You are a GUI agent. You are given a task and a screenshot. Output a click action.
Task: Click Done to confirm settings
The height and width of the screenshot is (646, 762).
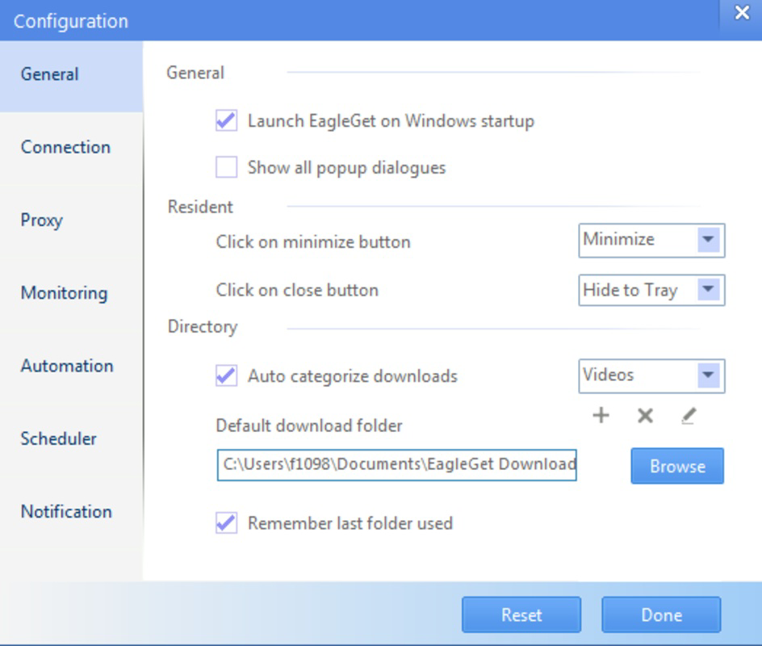pos(662,615)
